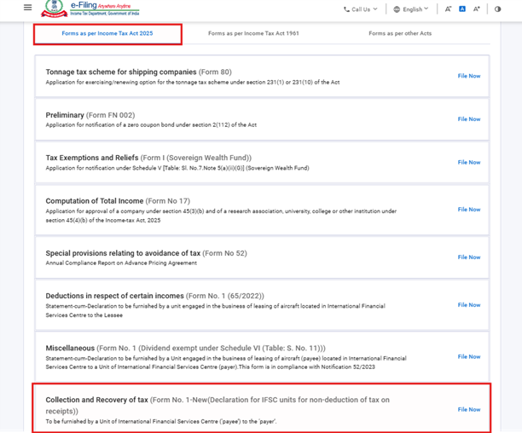Screen dimensions: 522x433
Task: Click File Now for Collection and Recovery of tax
Action: (468, 409)
